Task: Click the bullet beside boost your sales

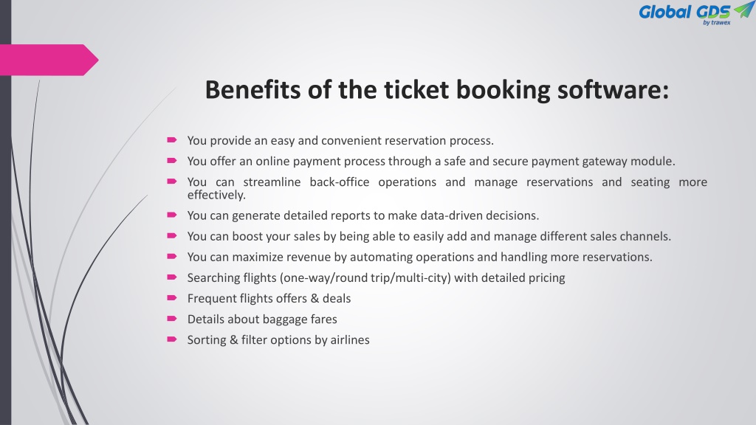Action: [172, 235]
